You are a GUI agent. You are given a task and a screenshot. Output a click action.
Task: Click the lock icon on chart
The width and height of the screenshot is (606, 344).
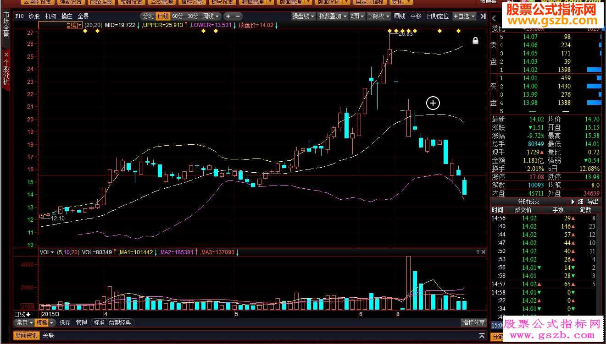pos(475,41)
